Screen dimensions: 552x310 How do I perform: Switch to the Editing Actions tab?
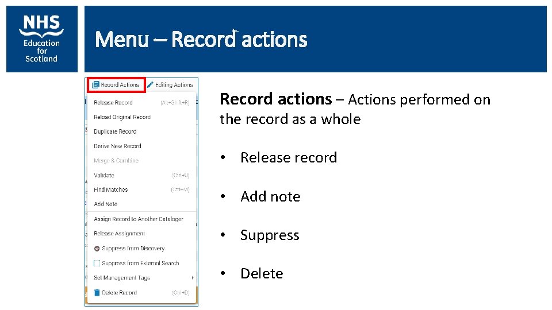point(170,85)
